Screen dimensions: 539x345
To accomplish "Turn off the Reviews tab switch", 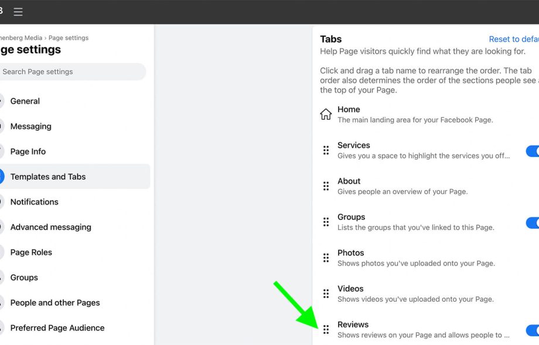I will coord(532,330).
